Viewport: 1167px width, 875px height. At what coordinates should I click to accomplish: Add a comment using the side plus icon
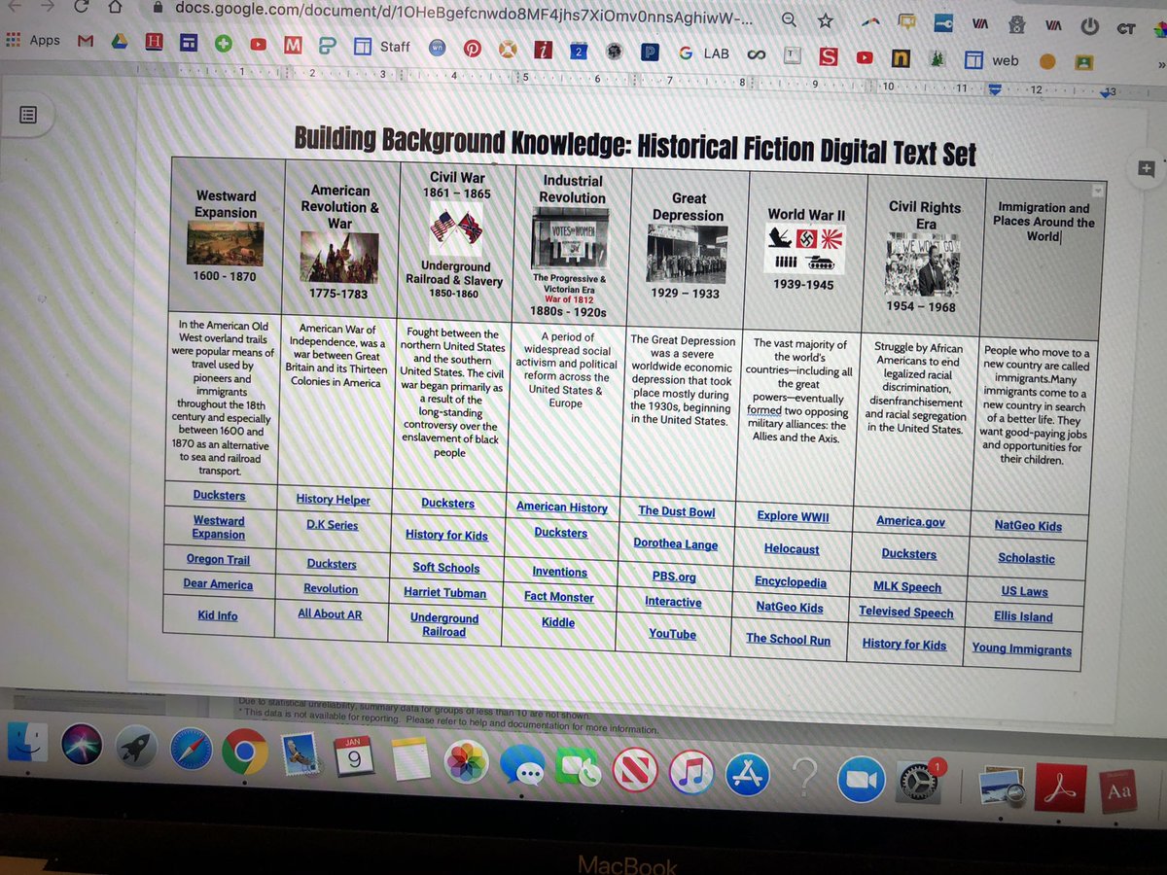[x=1145, y=167]
